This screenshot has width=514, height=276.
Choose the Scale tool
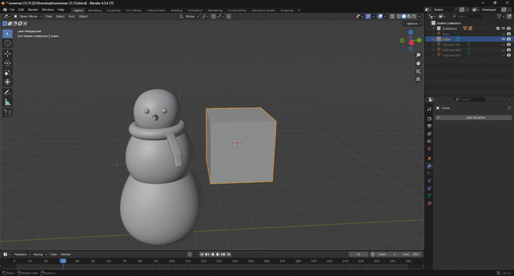coord(8,72)
